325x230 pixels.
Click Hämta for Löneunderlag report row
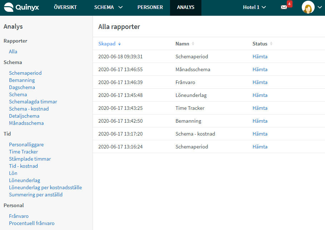point(260,95)
